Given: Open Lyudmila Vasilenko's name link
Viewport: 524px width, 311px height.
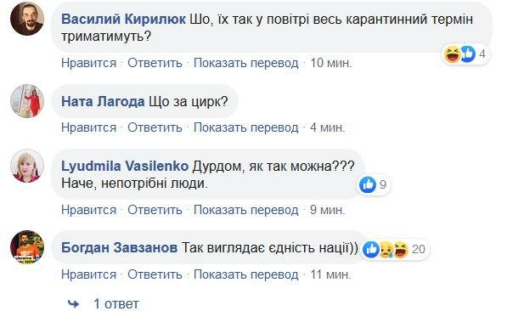Looking at the screenshot, I should coord(125,166).
